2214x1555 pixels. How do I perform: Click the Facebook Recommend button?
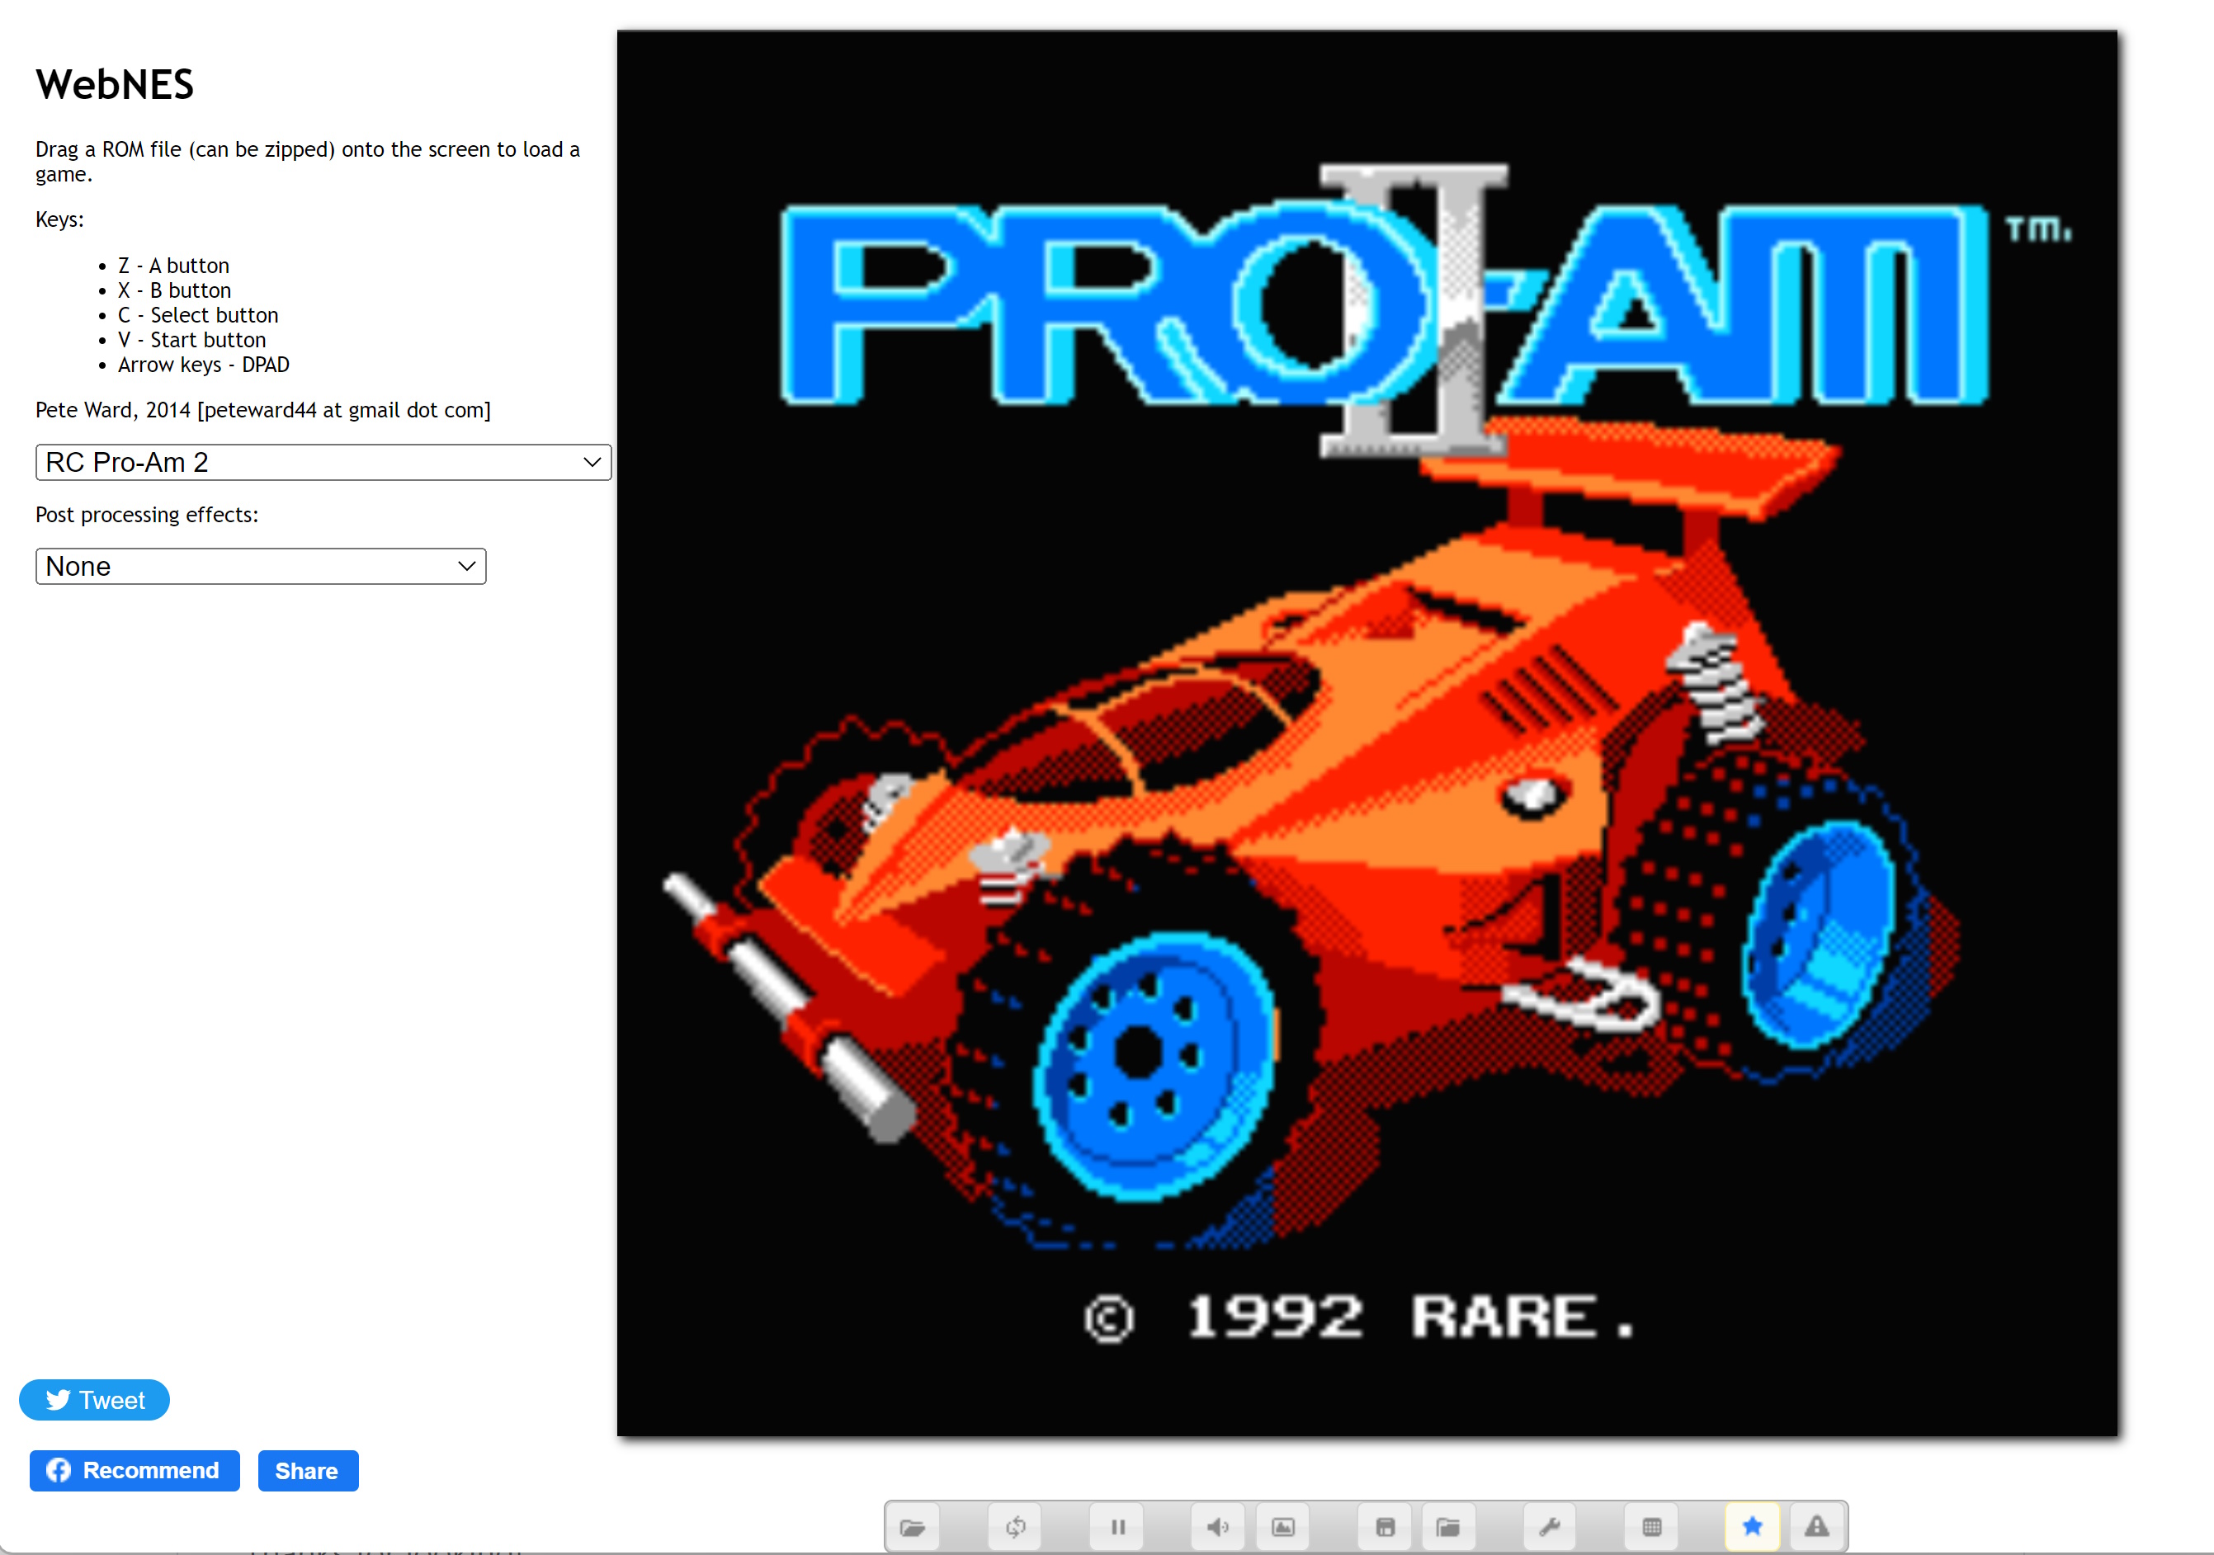[135, 1470]
